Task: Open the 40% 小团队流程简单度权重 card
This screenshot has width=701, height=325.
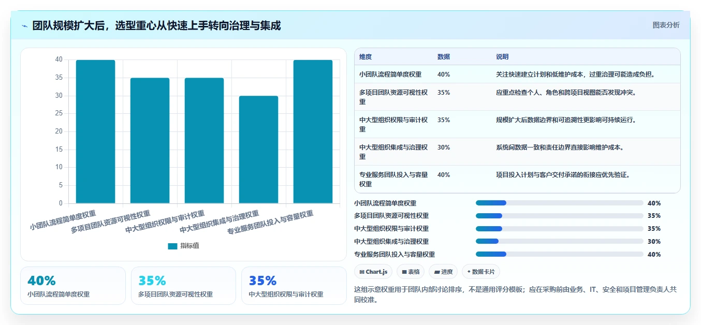Action: pyautogui.click(x=73, y=286)
